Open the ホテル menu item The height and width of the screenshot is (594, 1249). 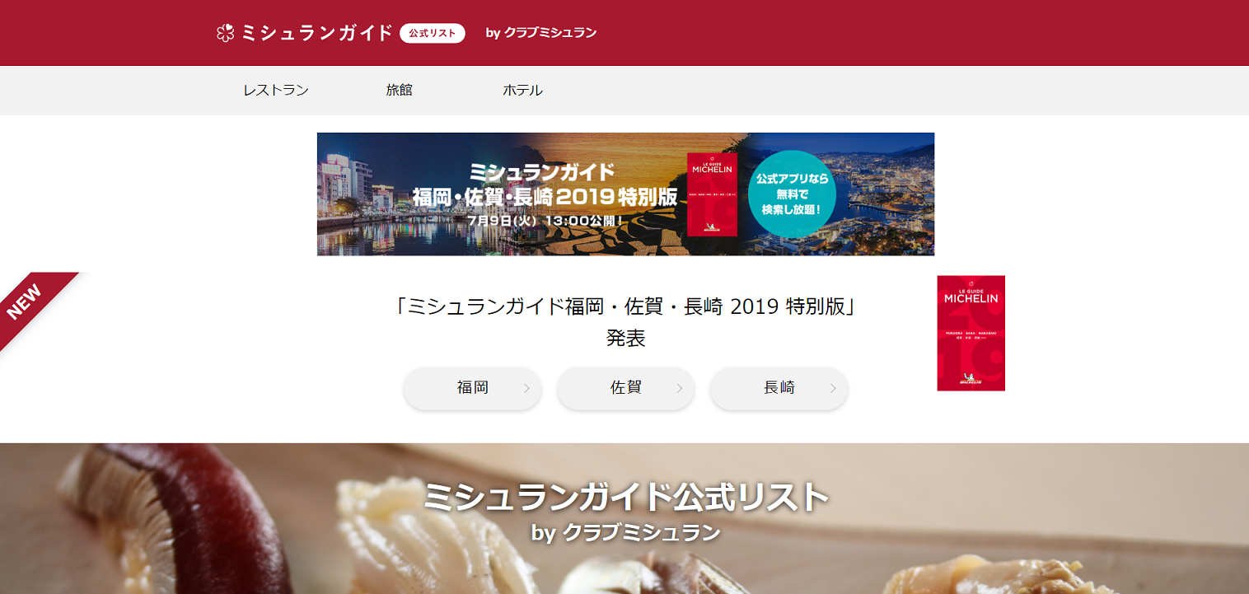tap(522, 91)
